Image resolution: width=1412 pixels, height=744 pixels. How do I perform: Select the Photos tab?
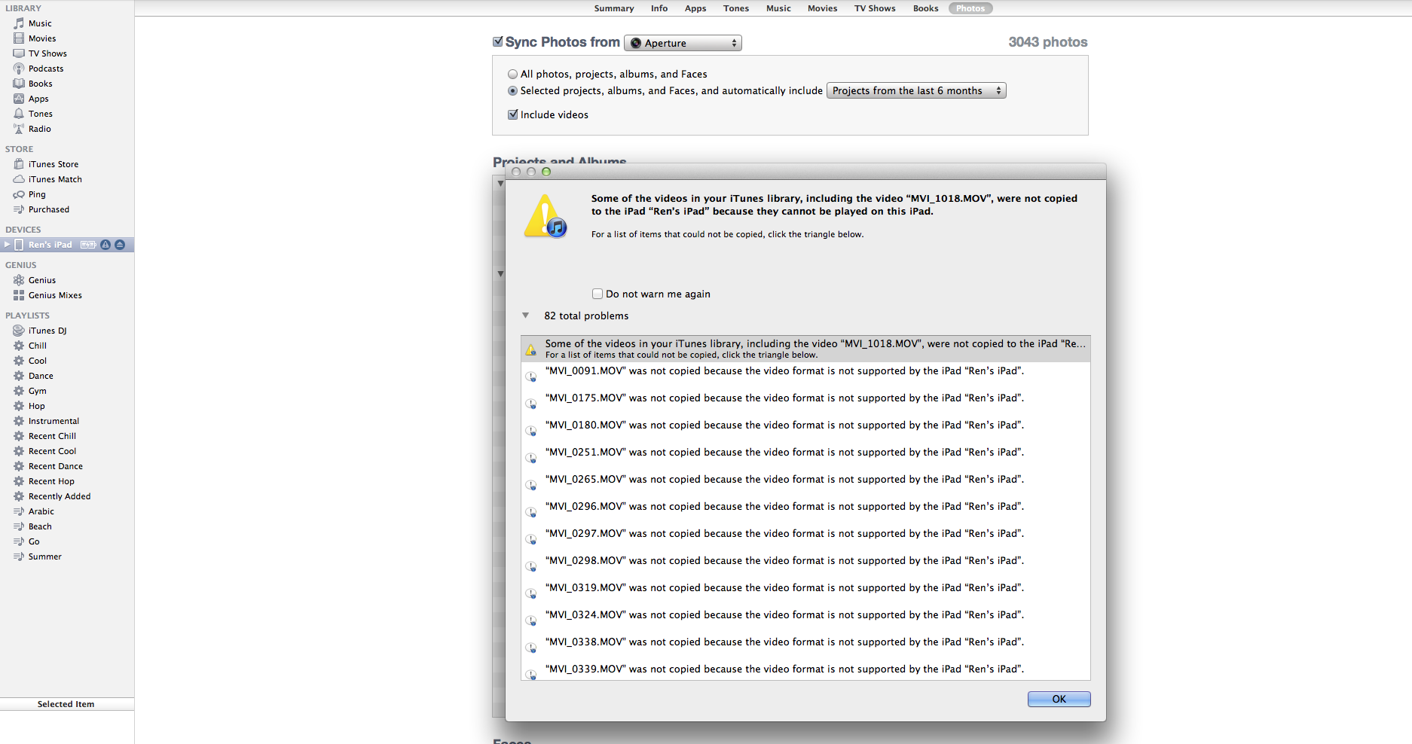(970, 8)
